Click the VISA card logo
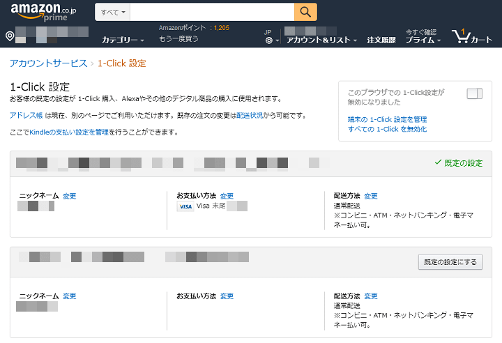502x343 pixels. 185,206
